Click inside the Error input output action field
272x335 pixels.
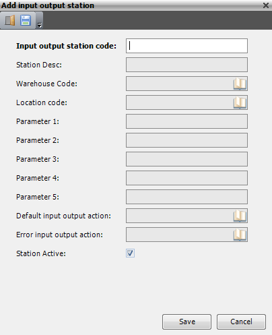180,235
